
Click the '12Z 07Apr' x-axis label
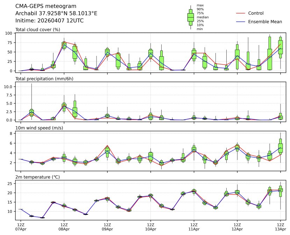(21, 227)
